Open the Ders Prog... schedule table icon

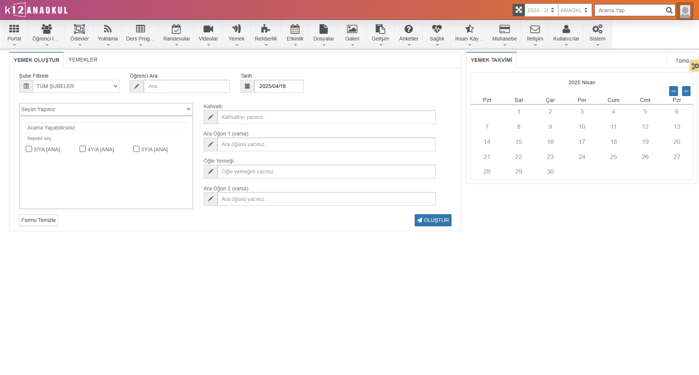point(140,29)
